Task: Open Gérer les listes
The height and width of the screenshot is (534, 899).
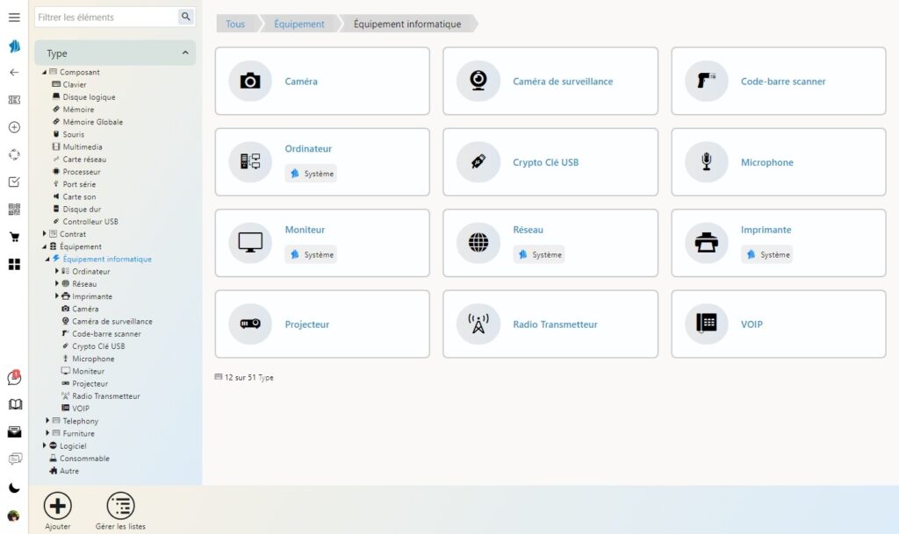Action: click(x=120, y=511)
